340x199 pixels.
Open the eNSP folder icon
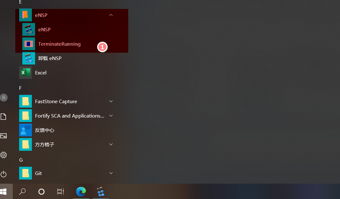pyautogui.click(x=26, y=15)
